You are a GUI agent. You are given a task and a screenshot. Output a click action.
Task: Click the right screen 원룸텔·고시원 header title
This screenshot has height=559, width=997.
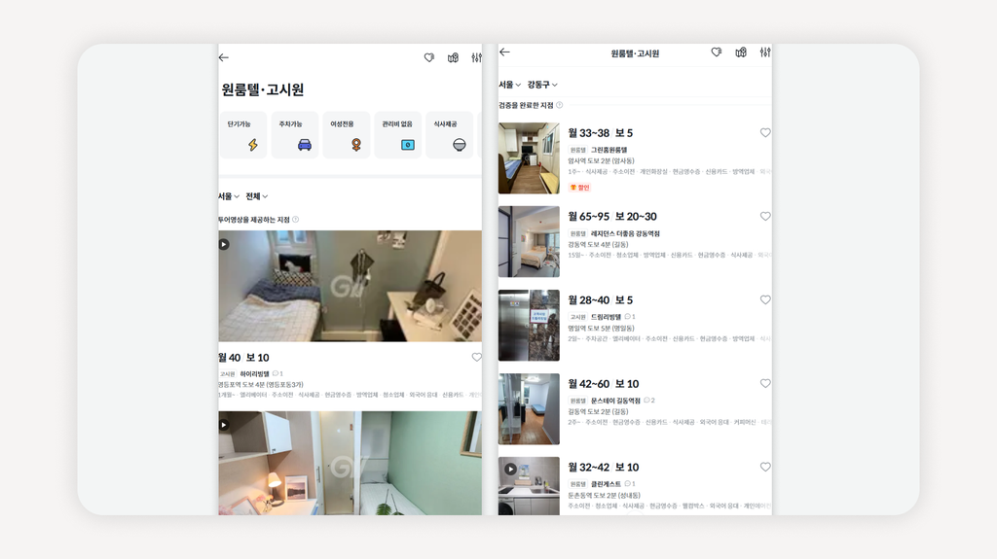(x=635, y=53)
